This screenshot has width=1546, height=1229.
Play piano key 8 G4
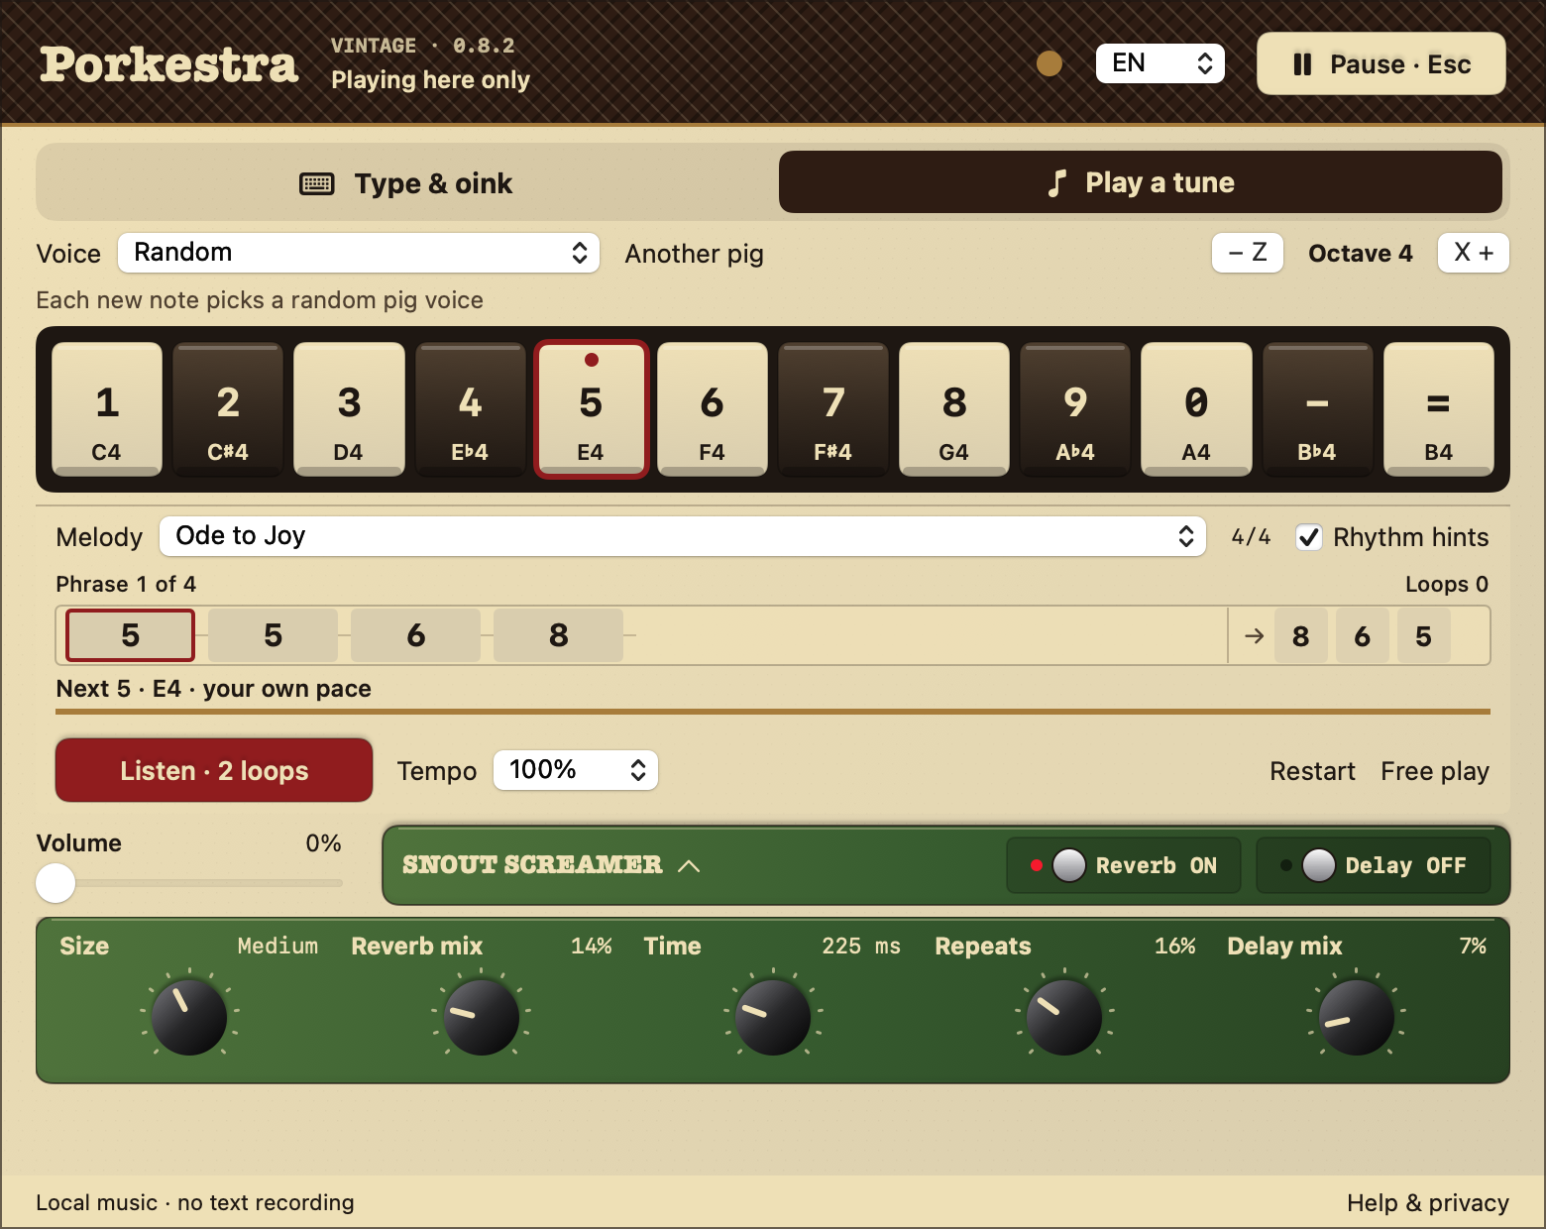954,409
